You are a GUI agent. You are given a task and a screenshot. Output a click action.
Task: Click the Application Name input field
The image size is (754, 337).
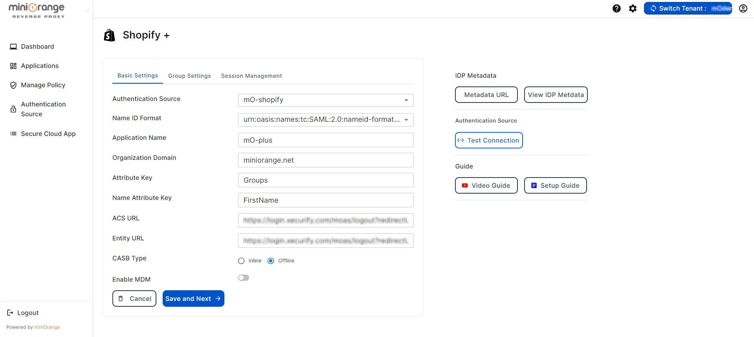pyautogui.click(x=326, y=140)
